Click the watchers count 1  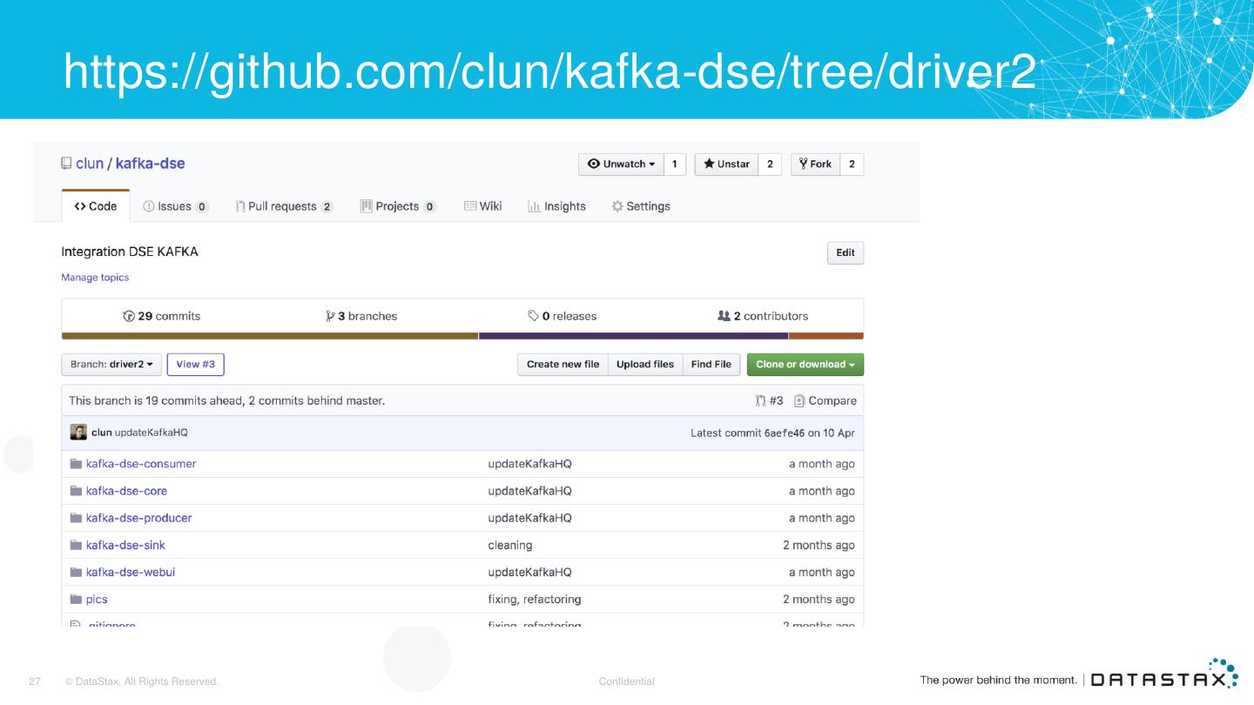(x=675, y=164)
